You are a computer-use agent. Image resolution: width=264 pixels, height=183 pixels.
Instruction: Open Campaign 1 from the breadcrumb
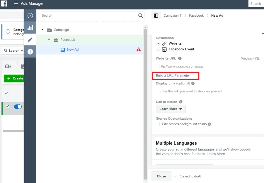[x=172, y=15]
